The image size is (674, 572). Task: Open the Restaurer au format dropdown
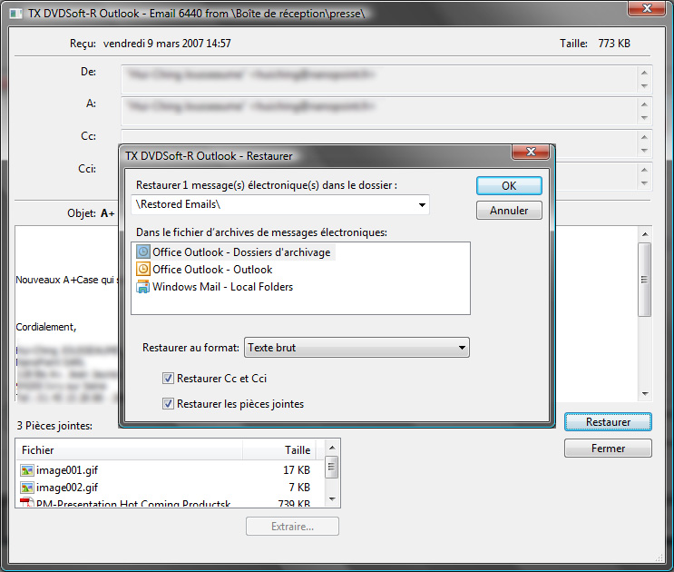pyautogui.click(x=462, y=348)
